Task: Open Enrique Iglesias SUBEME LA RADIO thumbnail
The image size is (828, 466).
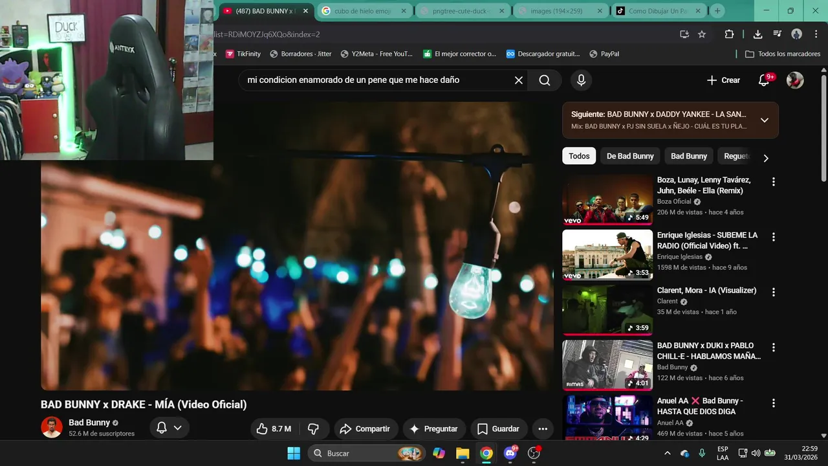Action: click(607, 255)
